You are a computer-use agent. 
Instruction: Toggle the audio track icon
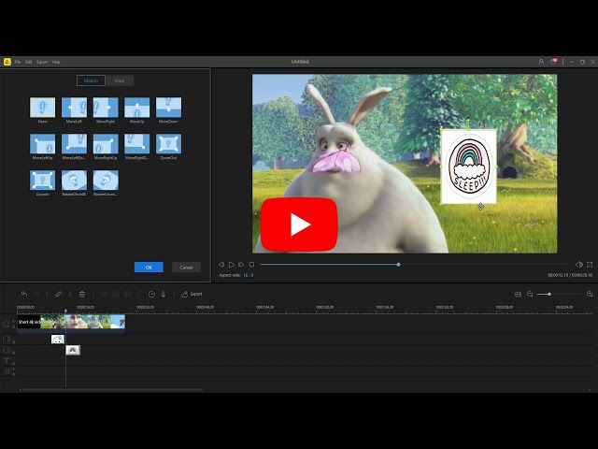tap(7, 371)
